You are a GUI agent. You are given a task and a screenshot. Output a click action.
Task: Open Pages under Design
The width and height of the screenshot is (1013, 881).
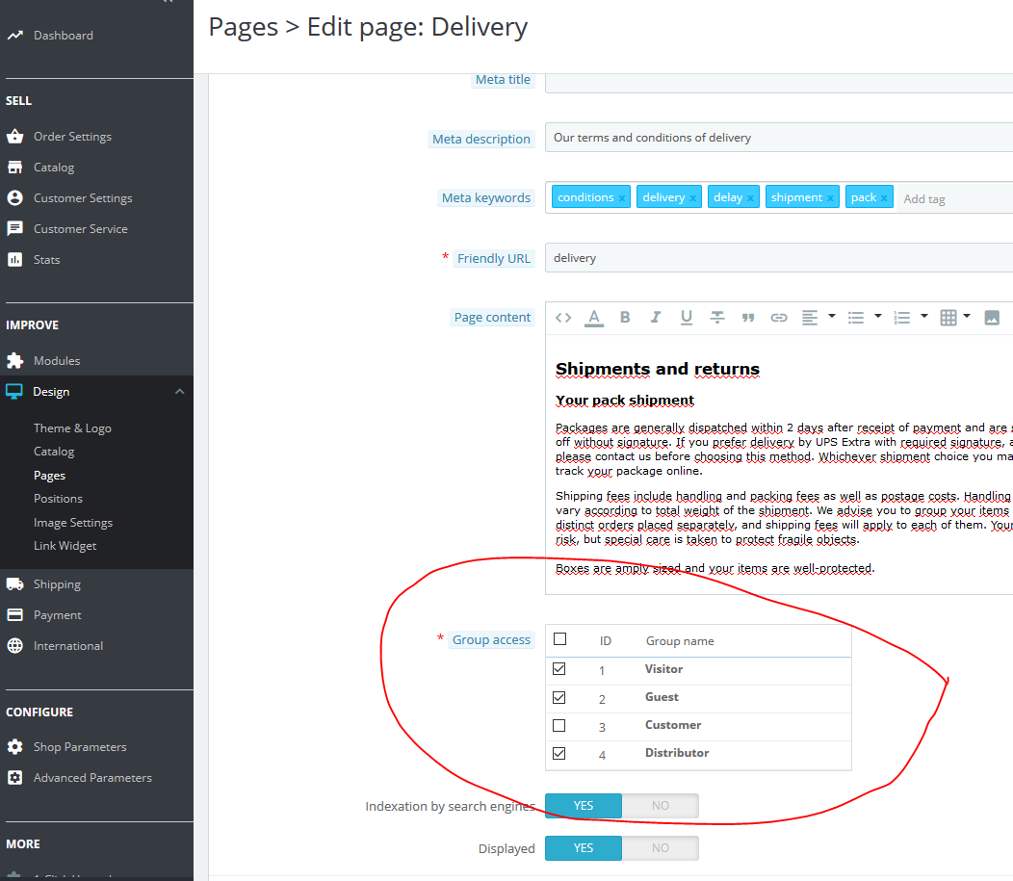tap(50, 476)
